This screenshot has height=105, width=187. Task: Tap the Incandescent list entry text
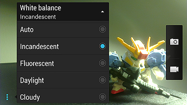pos(39,46)
